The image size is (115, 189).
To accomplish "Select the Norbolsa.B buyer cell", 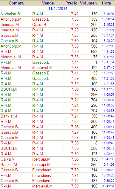I will pyautogui.click(x=16, y=14).
